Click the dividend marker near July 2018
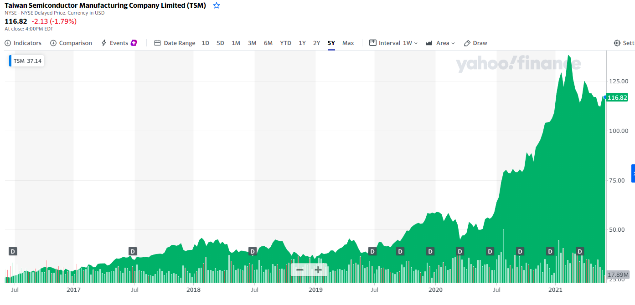This screenshot has width=635, height=305. (253, 251)
